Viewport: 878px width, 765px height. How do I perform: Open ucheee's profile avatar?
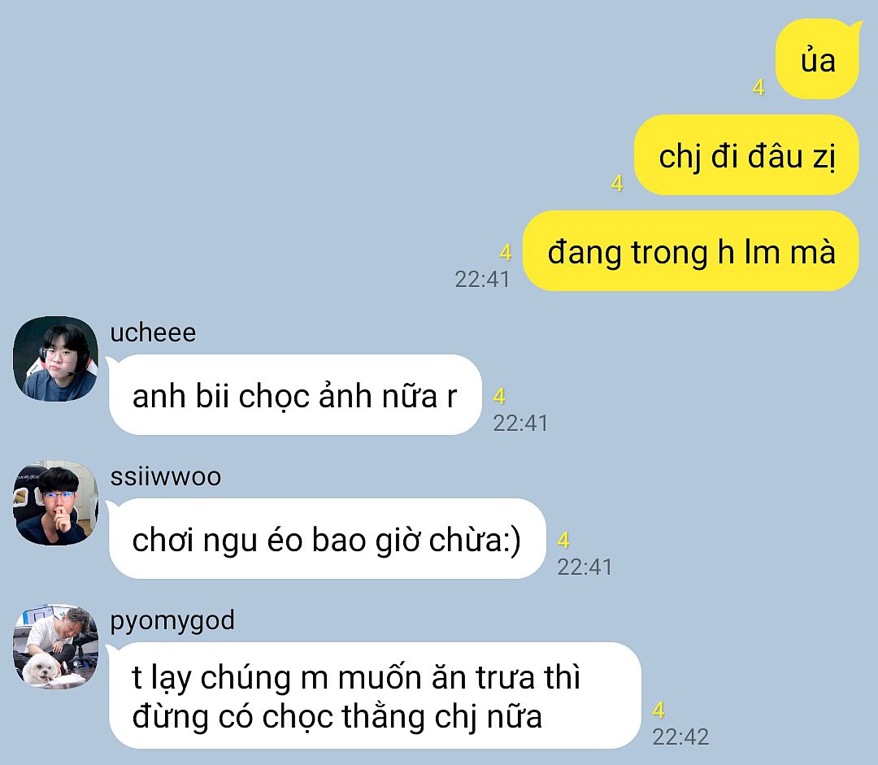pos(55,359)
